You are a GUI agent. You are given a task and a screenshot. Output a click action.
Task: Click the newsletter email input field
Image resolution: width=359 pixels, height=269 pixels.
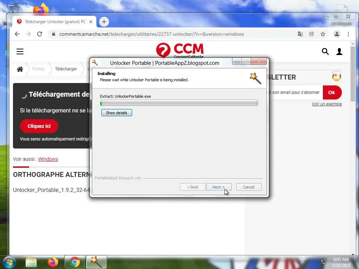click(x=296, y=92)
